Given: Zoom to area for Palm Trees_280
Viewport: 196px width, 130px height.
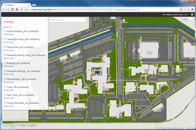Looking at the screenshot, I should pyautogui.click(x=9, y=98).
